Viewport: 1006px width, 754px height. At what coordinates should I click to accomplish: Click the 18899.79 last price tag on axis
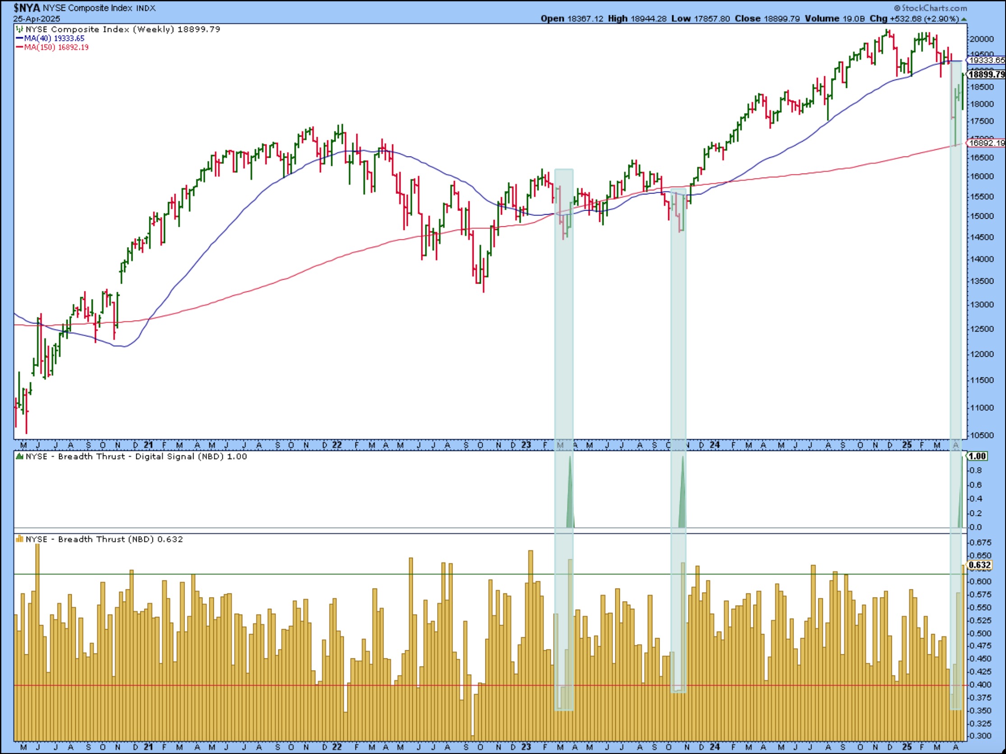tap(986, 74)
